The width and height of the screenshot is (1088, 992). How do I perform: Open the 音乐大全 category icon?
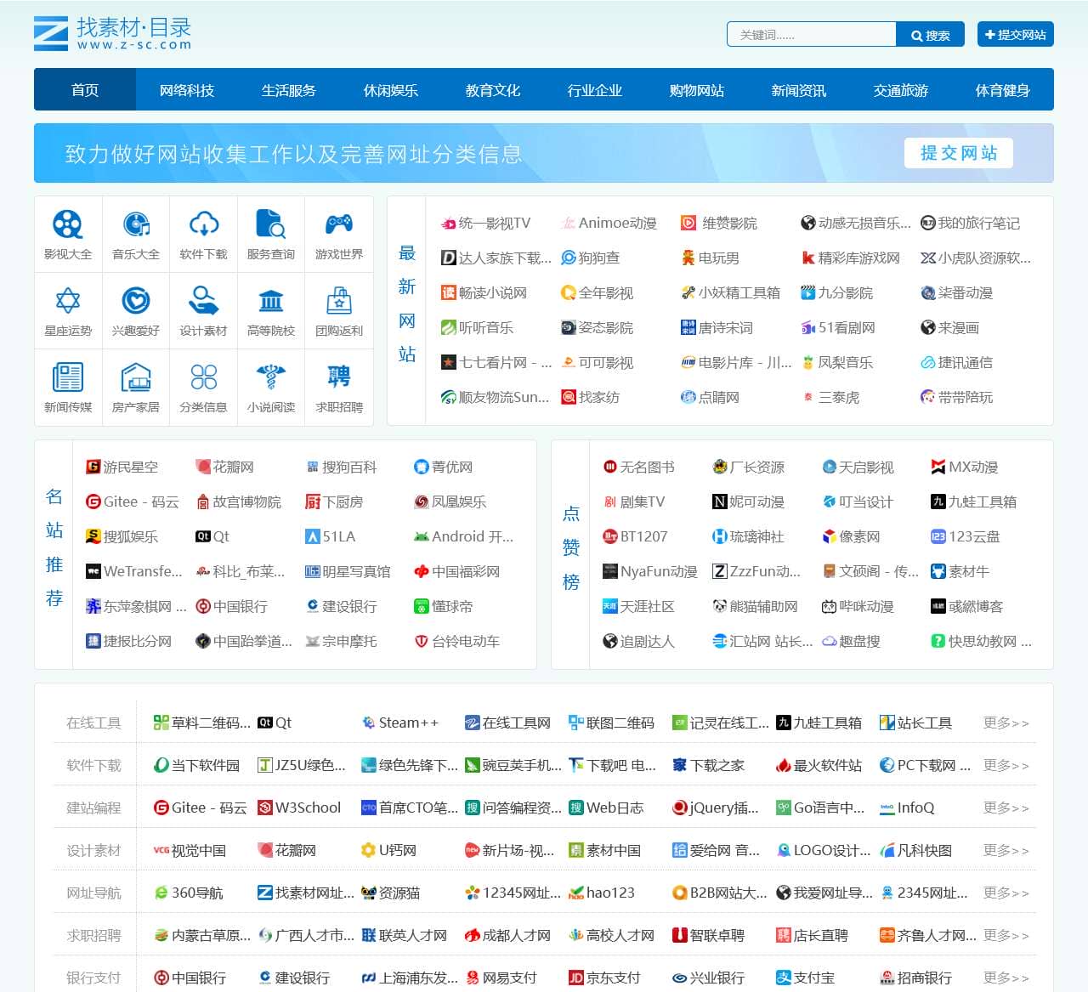136,224
